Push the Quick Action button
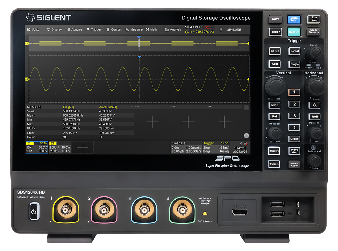 pyautogui.click(x=294, y=164)
